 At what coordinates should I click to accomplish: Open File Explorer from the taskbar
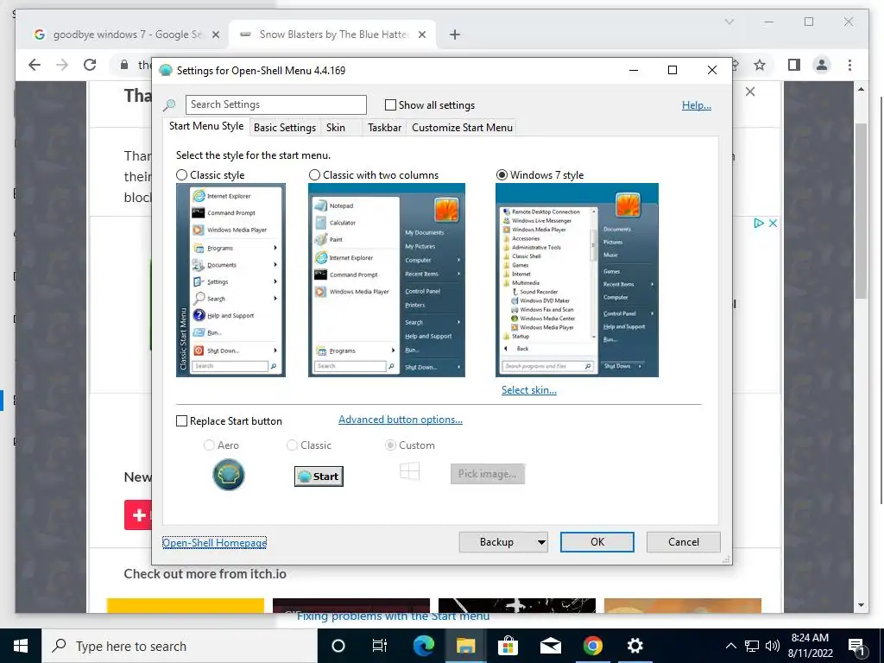(465, 646)
